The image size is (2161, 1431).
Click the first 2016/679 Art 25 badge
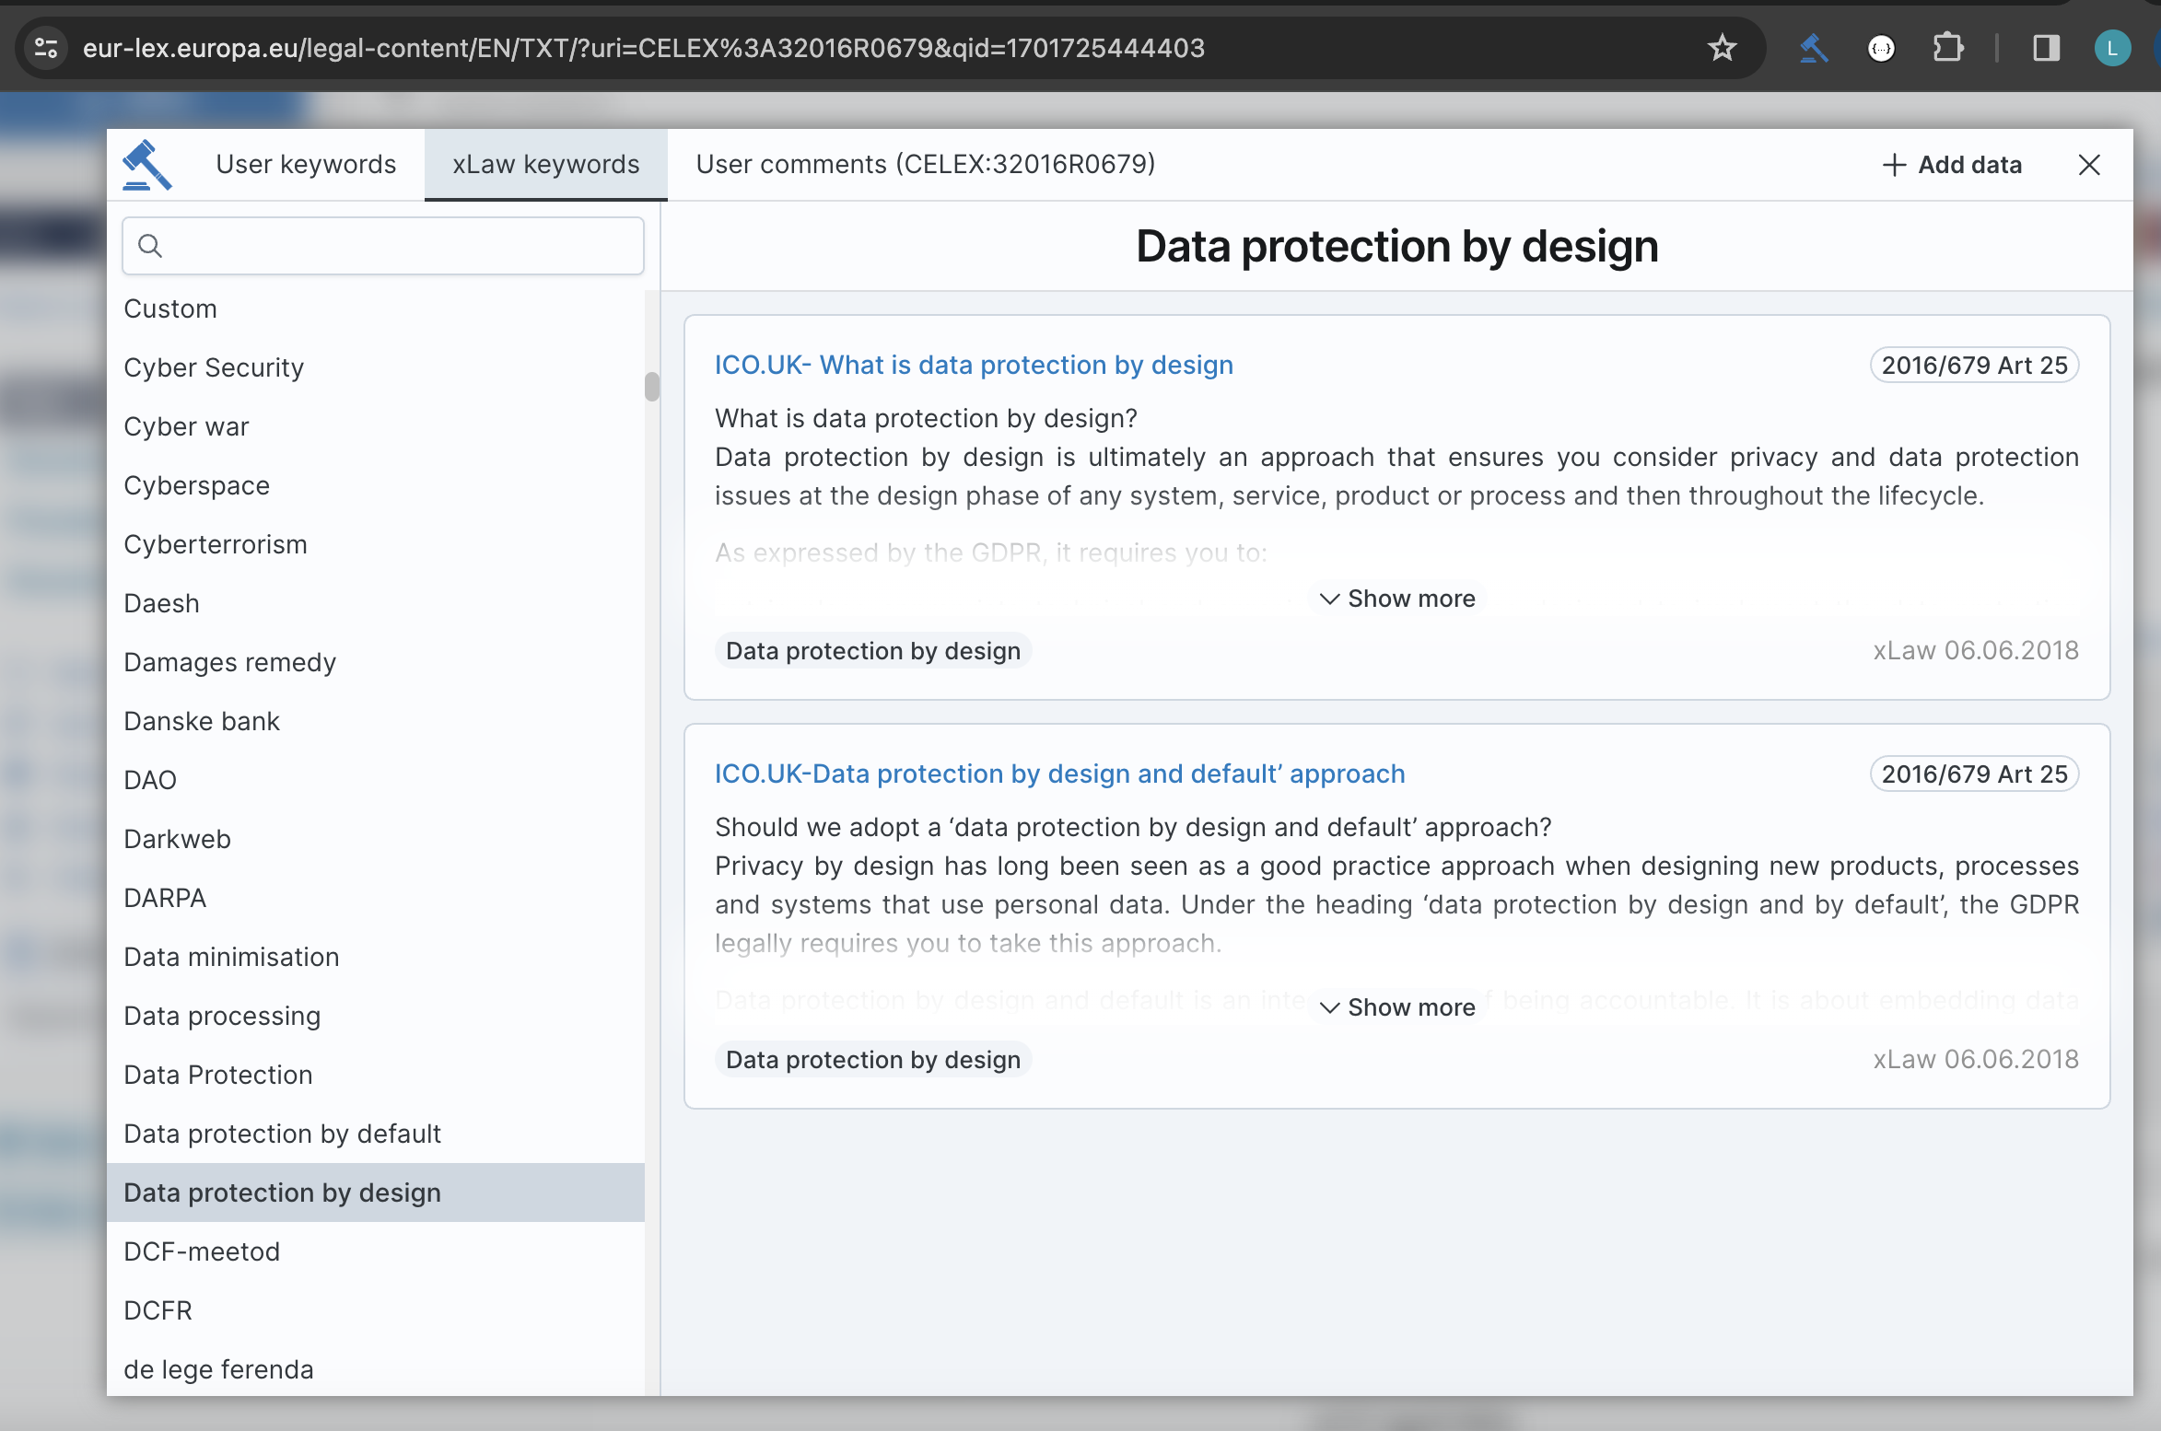tap(1974, 366)
